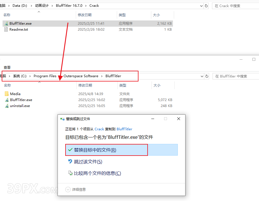259x201 pixels.
Task: Expand the 详细信息 details chevron
Action: coord(68,189)
